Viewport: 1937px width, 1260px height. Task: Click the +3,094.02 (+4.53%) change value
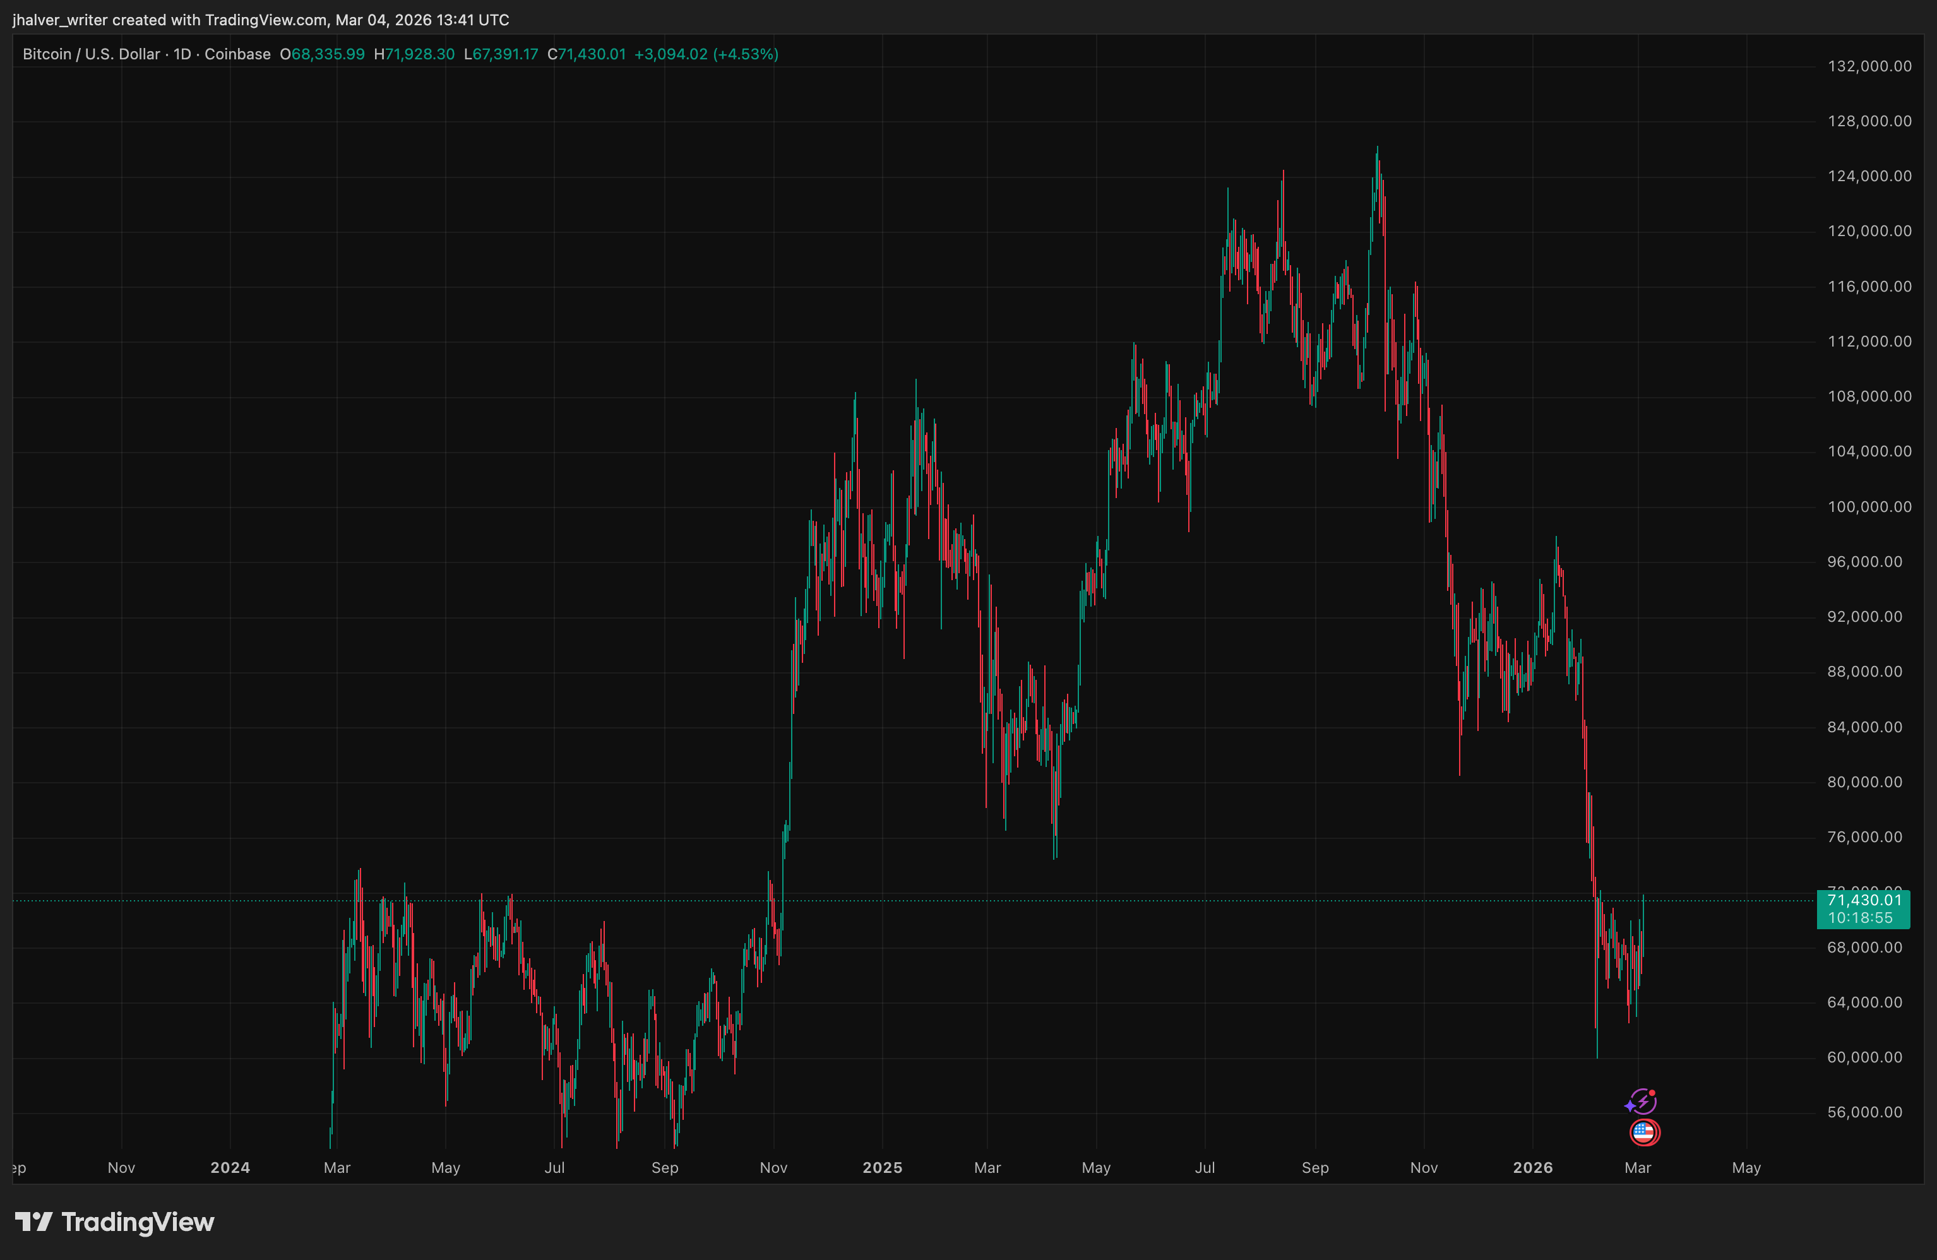coord(706,54)
